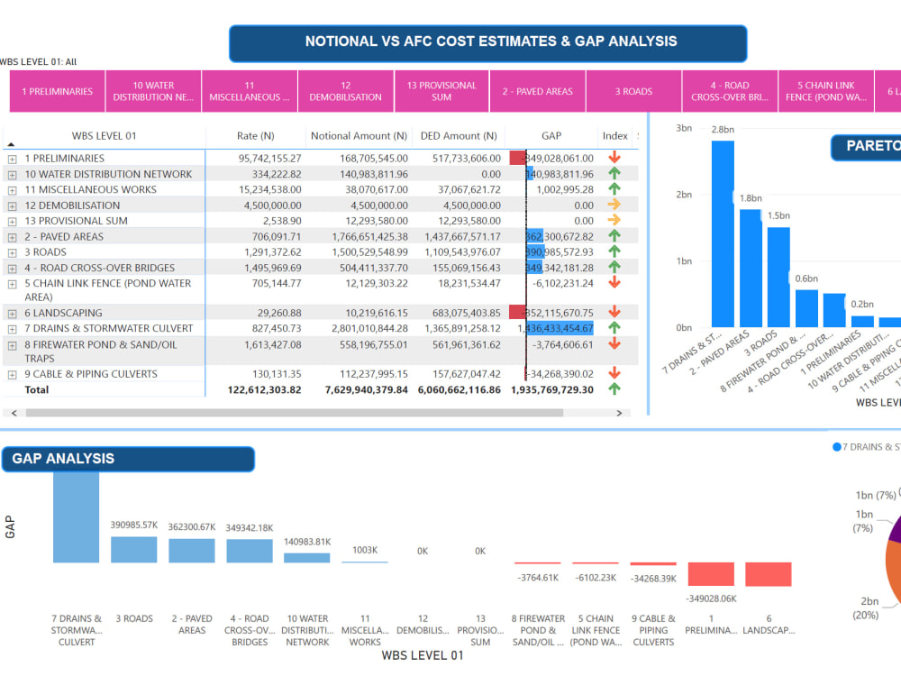Expand the 12 DEMOBILISATION row
Screen dimensions: 901x676
coord(12,206)
